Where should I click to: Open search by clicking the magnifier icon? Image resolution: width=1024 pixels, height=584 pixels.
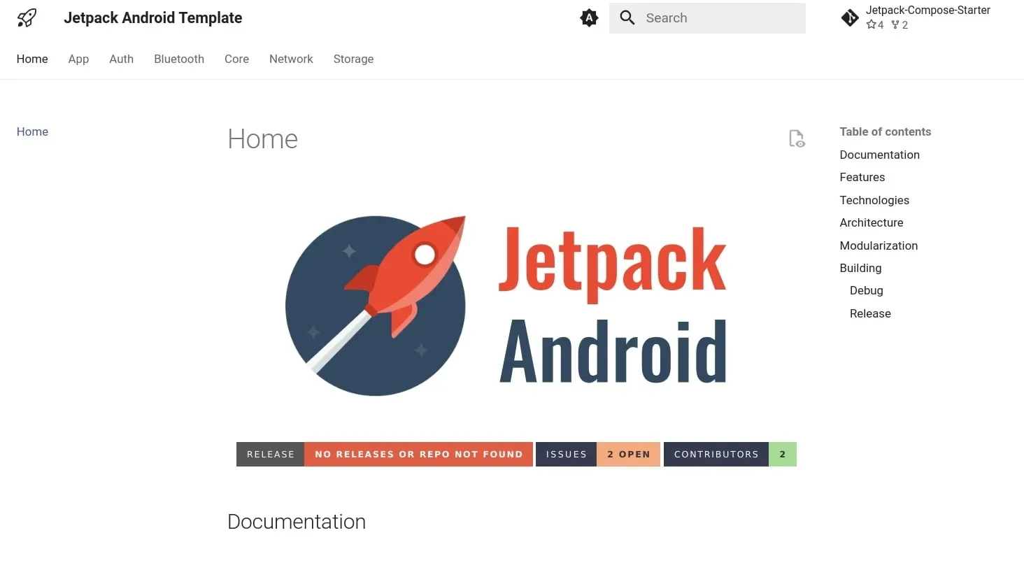coord(626,18)
